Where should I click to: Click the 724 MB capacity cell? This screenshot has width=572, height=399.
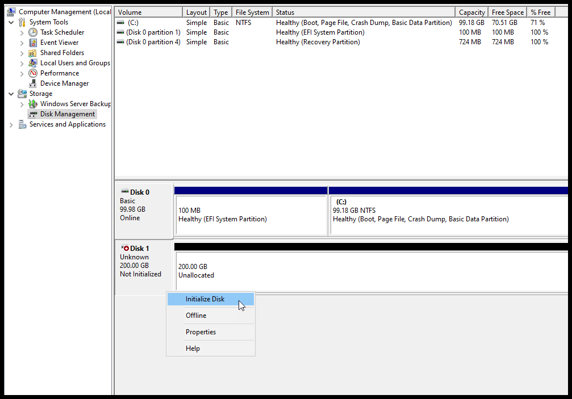pyautogui.click(x=470, y=42)
